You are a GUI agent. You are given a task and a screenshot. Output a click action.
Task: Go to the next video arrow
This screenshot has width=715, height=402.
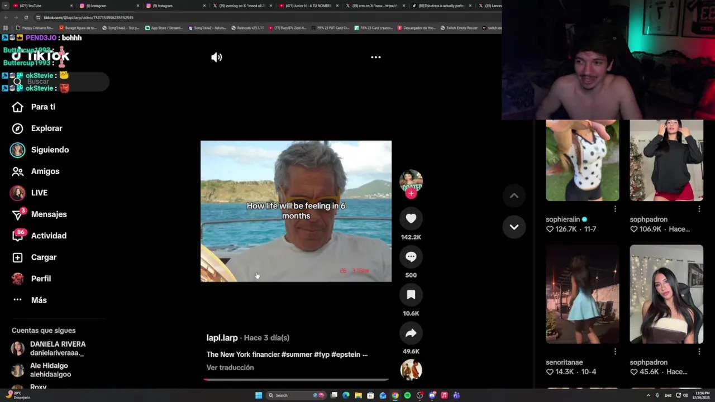(x=514, y=227)
